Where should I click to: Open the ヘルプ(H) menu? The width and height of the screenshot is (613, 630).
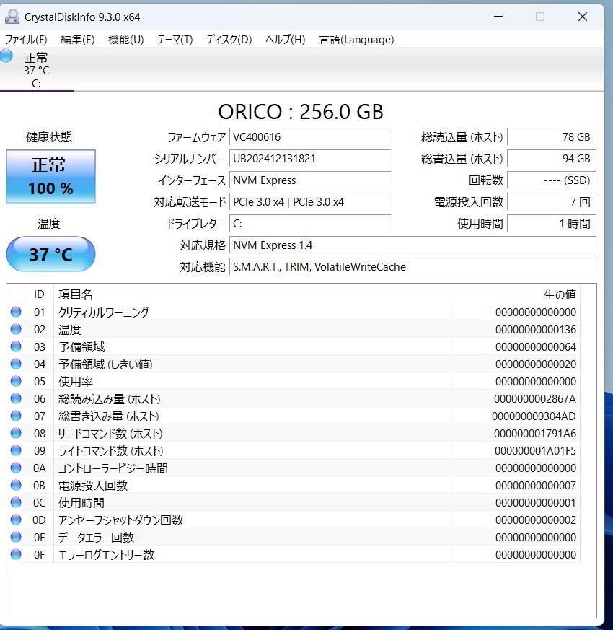pos(285,40)
